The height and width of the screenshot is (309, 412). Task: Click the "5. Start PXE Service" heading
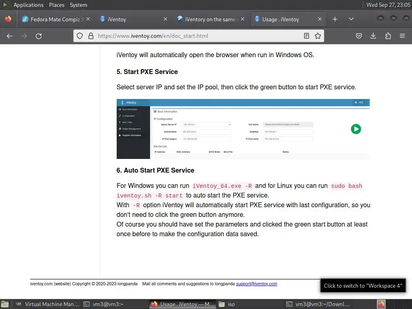point(147,72)
